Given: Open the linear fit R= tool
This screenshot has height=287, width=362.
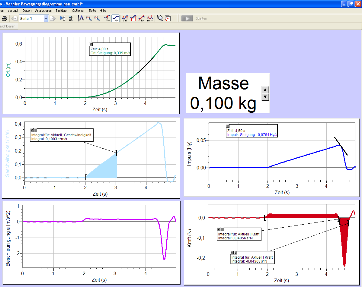Looking at the screenshot, I should coord(141,18).
